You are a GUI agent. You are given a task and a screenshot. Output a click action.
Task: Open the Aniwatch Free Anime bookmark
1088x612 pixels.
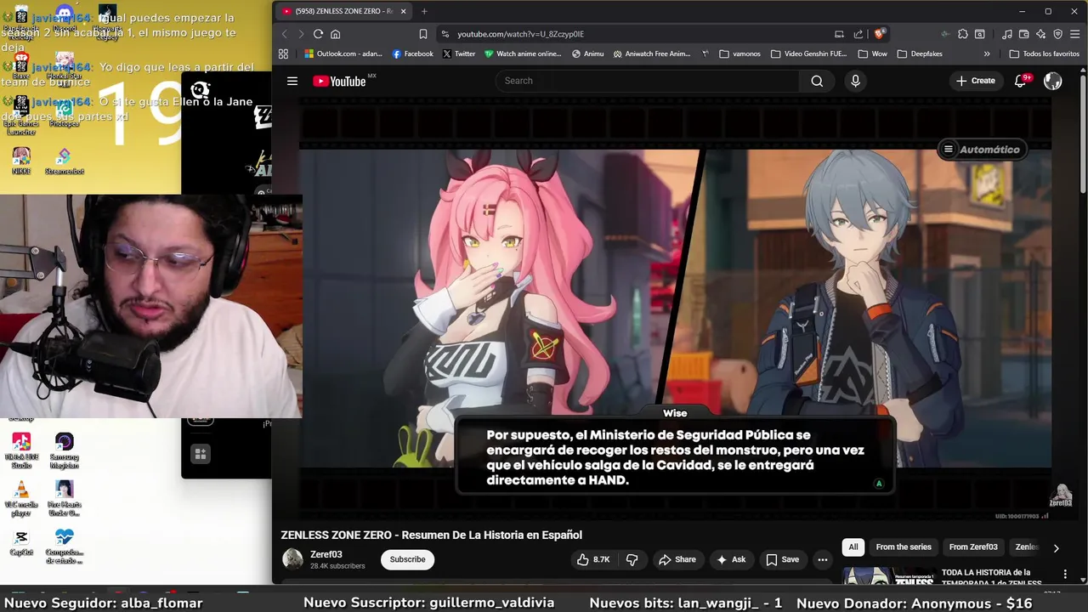[652, 54]
